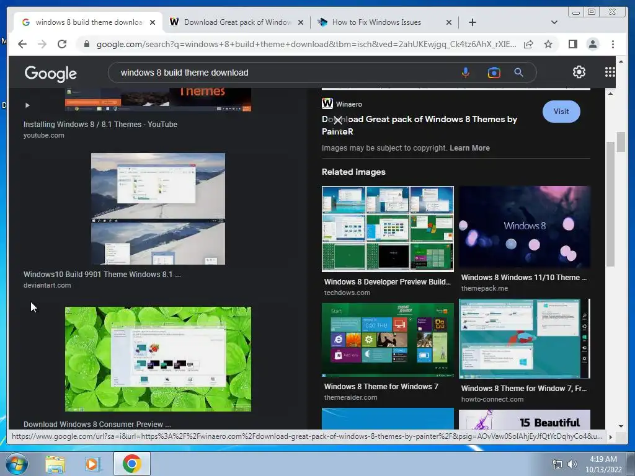This screenshot has height=476, width=635.
Task: Open themeraider Start screen related image
Action: 388,340
